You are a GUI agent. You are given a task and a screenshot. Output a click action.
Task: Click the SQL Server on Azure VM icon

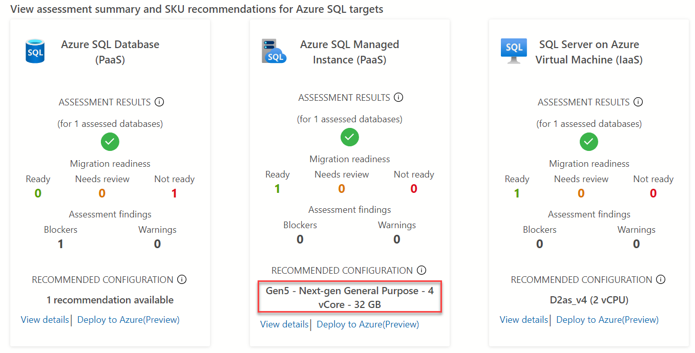pyautogui.click(x=514, y=52)
